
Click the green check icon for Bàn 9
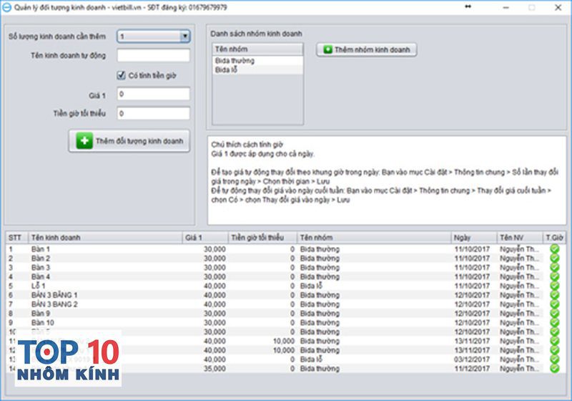pos(554,314)
